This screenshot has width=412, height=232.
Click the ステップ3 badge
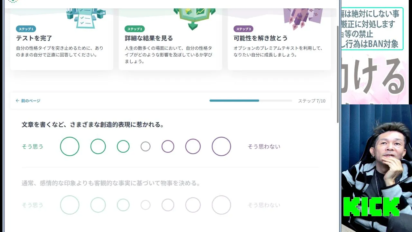coord(243,29)
